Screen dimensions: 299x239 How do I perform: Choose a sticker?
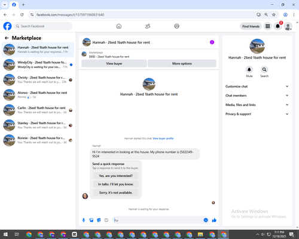(x=99, y=220)
